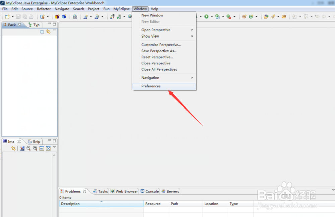Open the New wizard dropdown arrow
Image resolution: width=335 pixels, height=217 pixels.
click(x=13, y=17)
